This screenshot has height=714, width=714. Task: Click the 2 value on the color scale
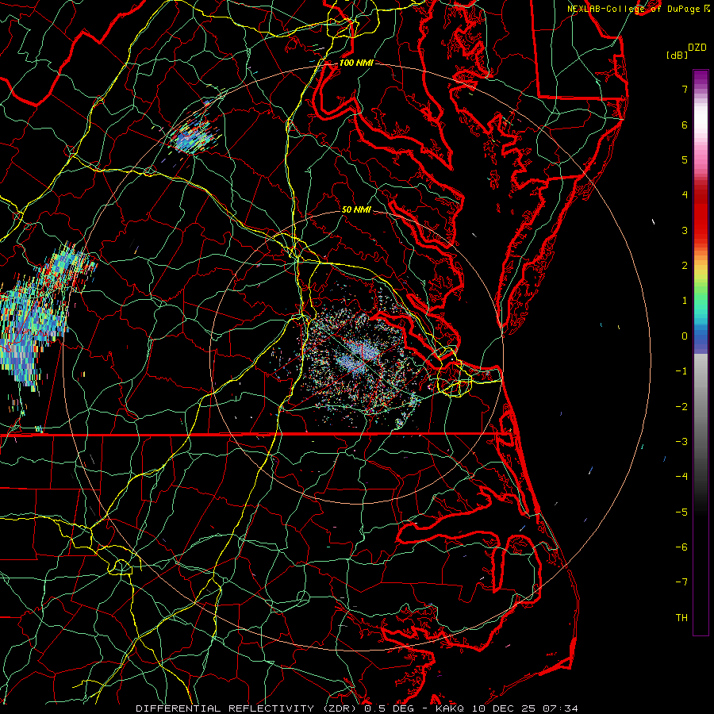685,266
